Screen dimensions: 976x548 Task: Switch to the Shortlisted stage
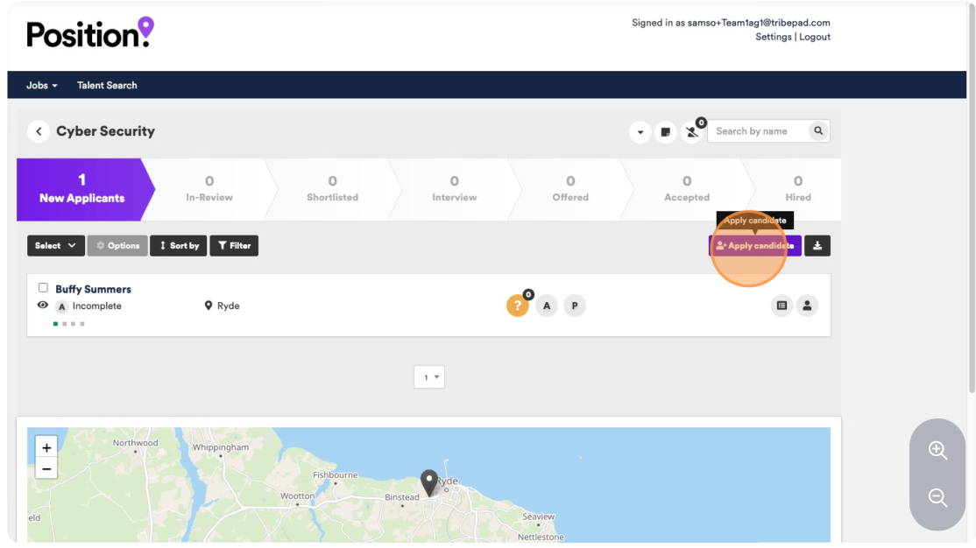pyautogui.click(x=332, y=190)
